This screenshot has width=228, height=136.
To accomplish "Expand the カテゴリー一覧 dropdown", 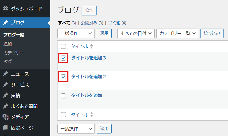I will click(177, 33).
